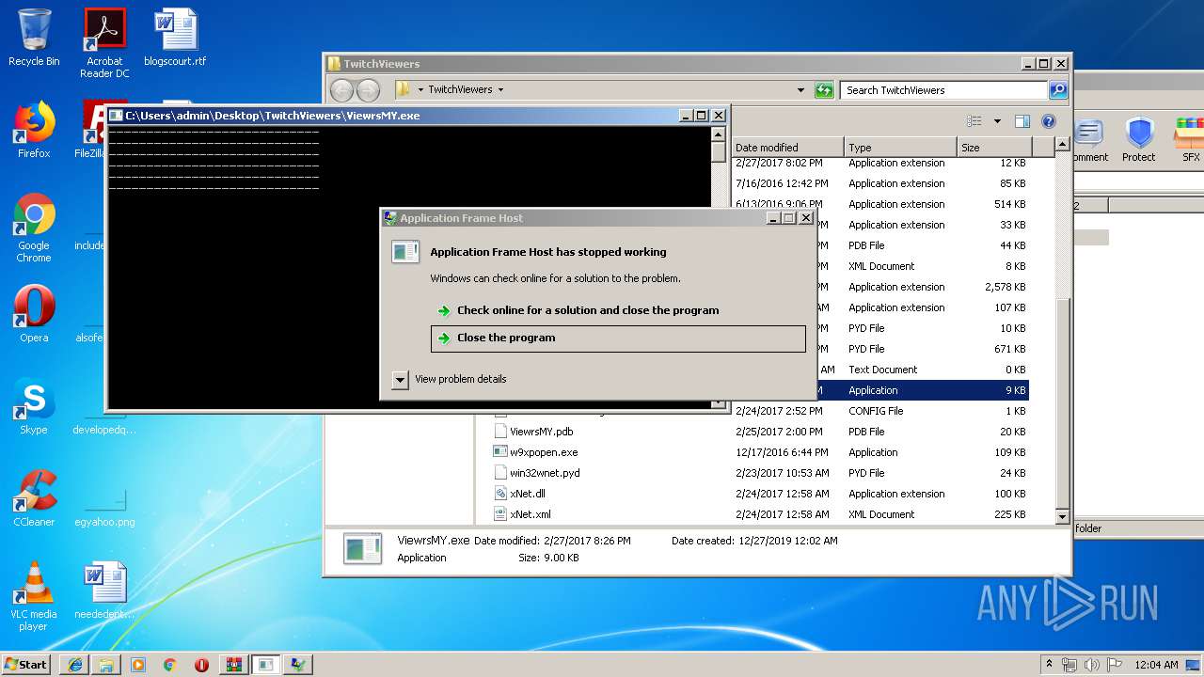This screenshot has width=1204, height=677.
Task: Click the 0 KB Text Document row
Action: coord(923,370)
